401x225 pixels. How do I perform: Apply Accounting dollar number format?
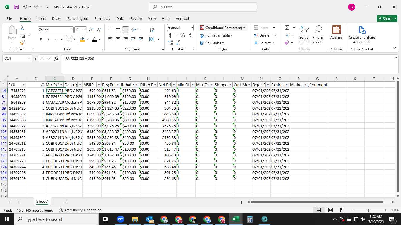tap(170, 35)
